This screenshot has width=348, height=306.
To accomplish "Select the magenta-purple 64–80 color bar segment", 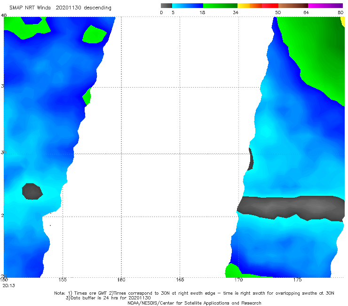I will coord(325,6).
